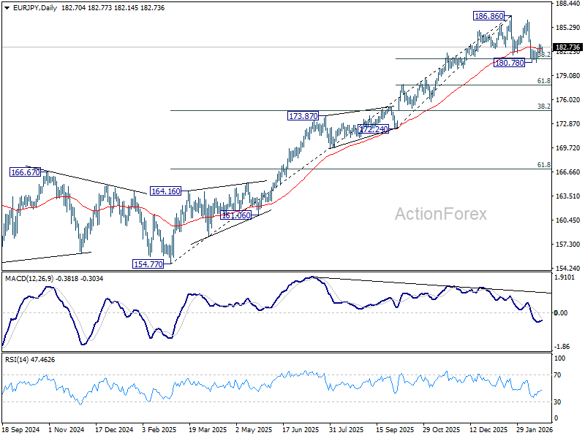Select the 38.2 Fibonacci level near 175
Screen dimensions: 585x438
click(544, 106)
